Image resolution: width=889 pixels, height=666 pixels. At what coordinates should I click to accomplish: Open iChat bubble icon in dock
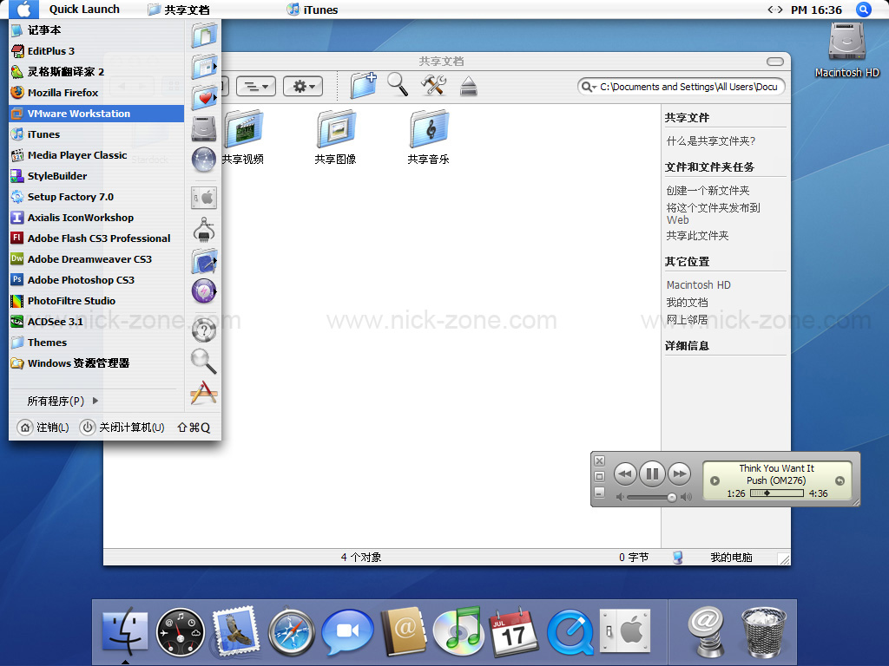click(347, 632)
